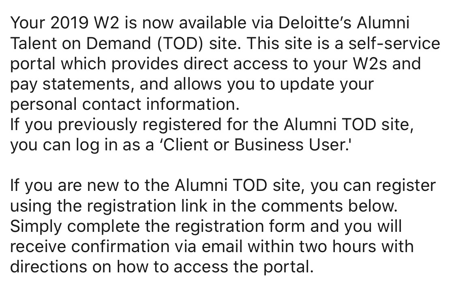Click the word 'self-service'
This screenshot has height=289, width=456.
(394, 43)
